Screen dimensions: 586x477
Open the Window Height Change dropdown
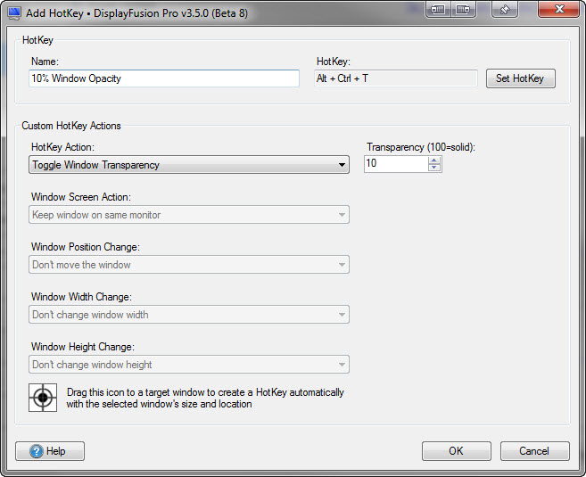coord(189,365)
